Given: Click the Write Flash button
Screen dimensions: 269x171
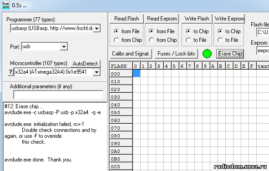Looking at the screenshot, I should click(197, 19).
